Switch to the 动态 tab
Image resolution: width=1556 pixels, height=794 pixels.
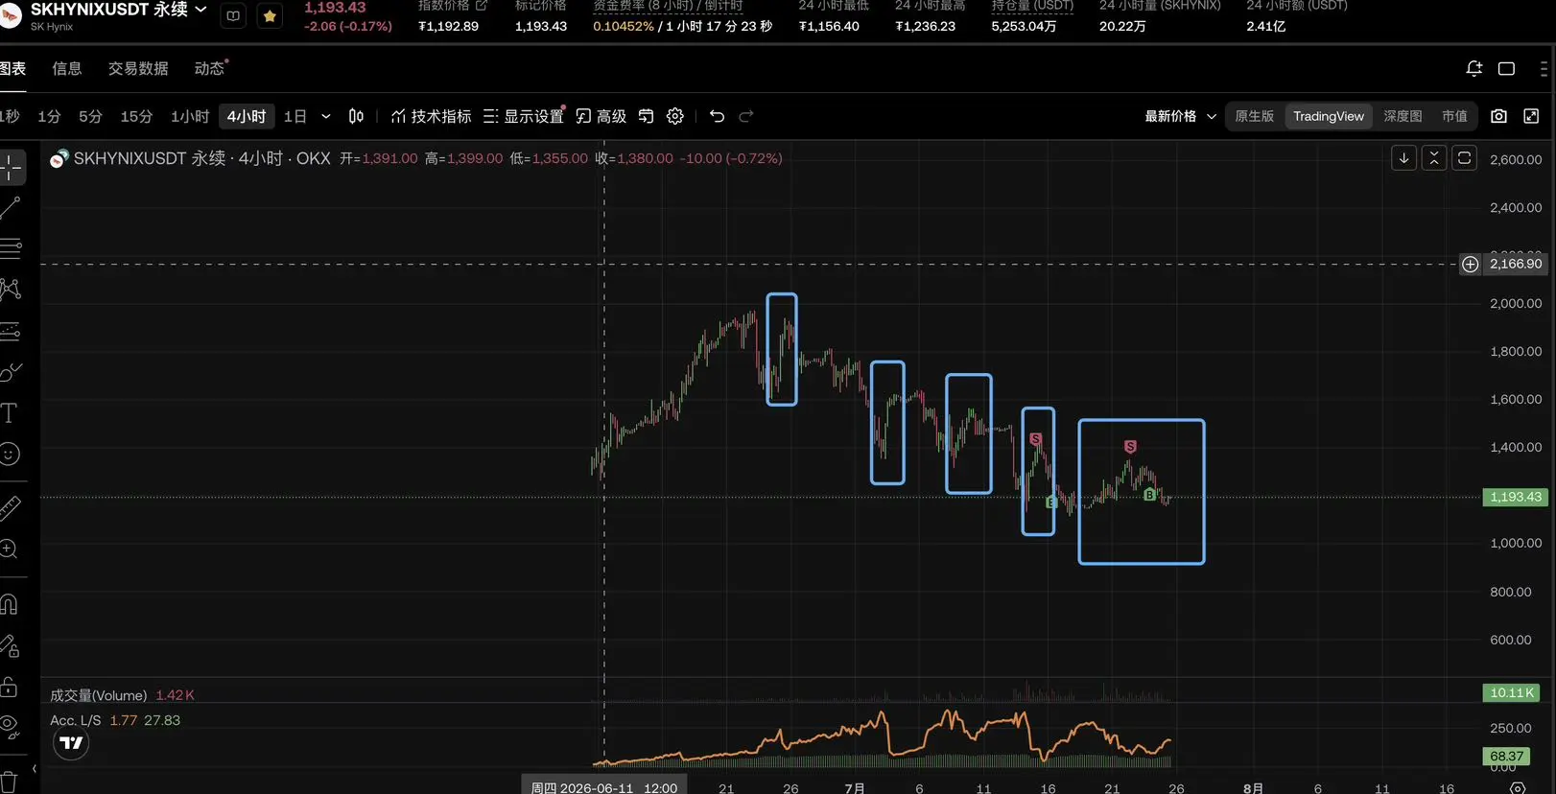click(x=209, y=68)
